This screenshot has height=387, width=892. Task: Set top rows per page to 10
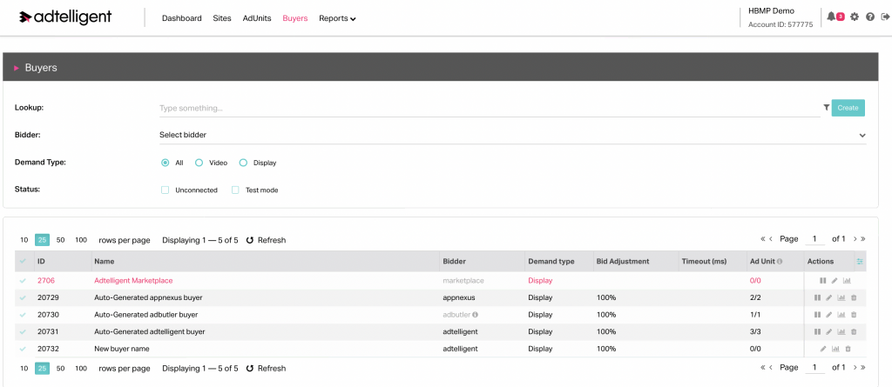point(24,240)
